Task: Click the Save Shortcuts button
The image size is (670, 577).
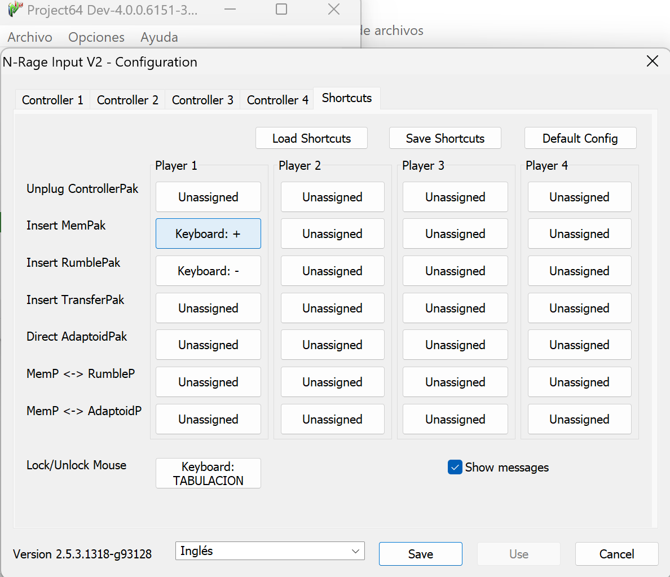Action: tap(445, 138)
